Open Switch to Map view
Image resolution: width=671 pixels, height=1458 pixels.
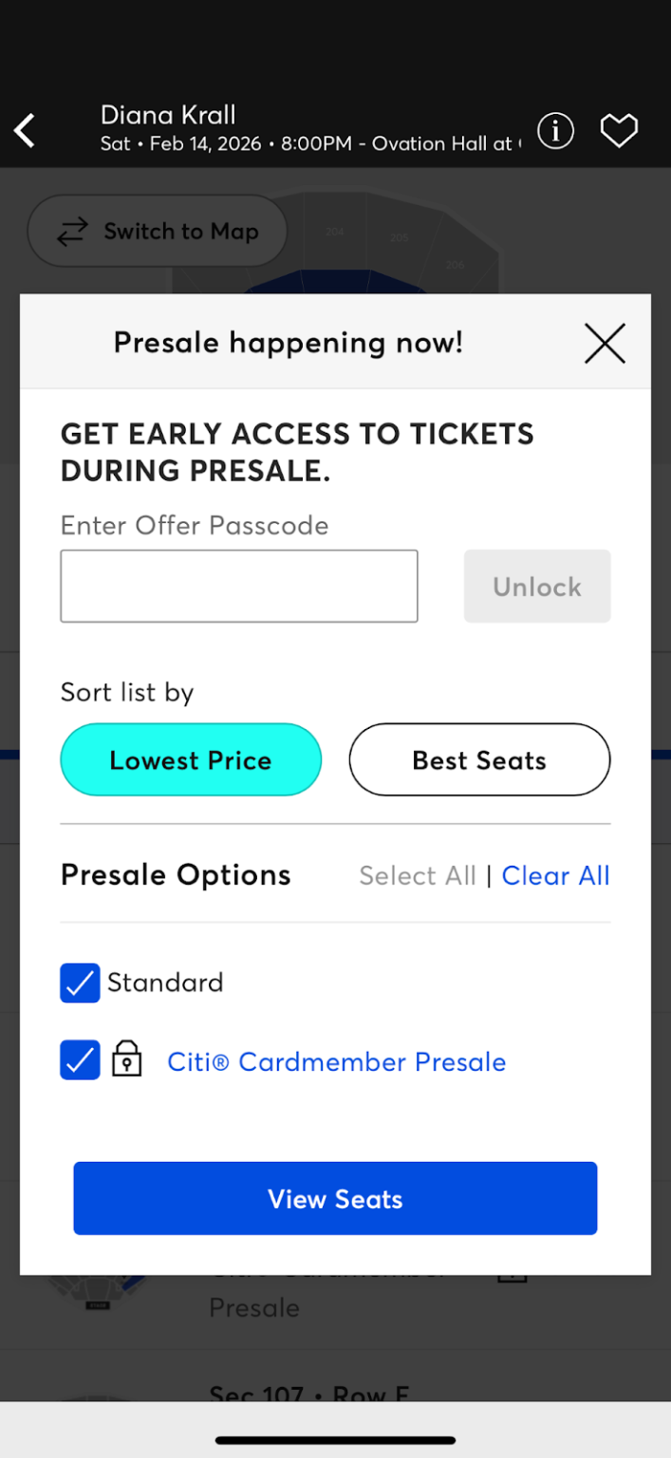point(157,231)
